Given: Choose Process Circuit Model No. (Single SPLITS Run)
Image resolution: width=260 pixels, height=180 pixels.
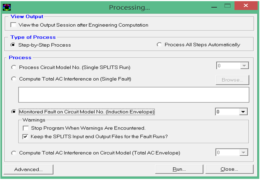Looking at the screenshot, I should (14, 67).
